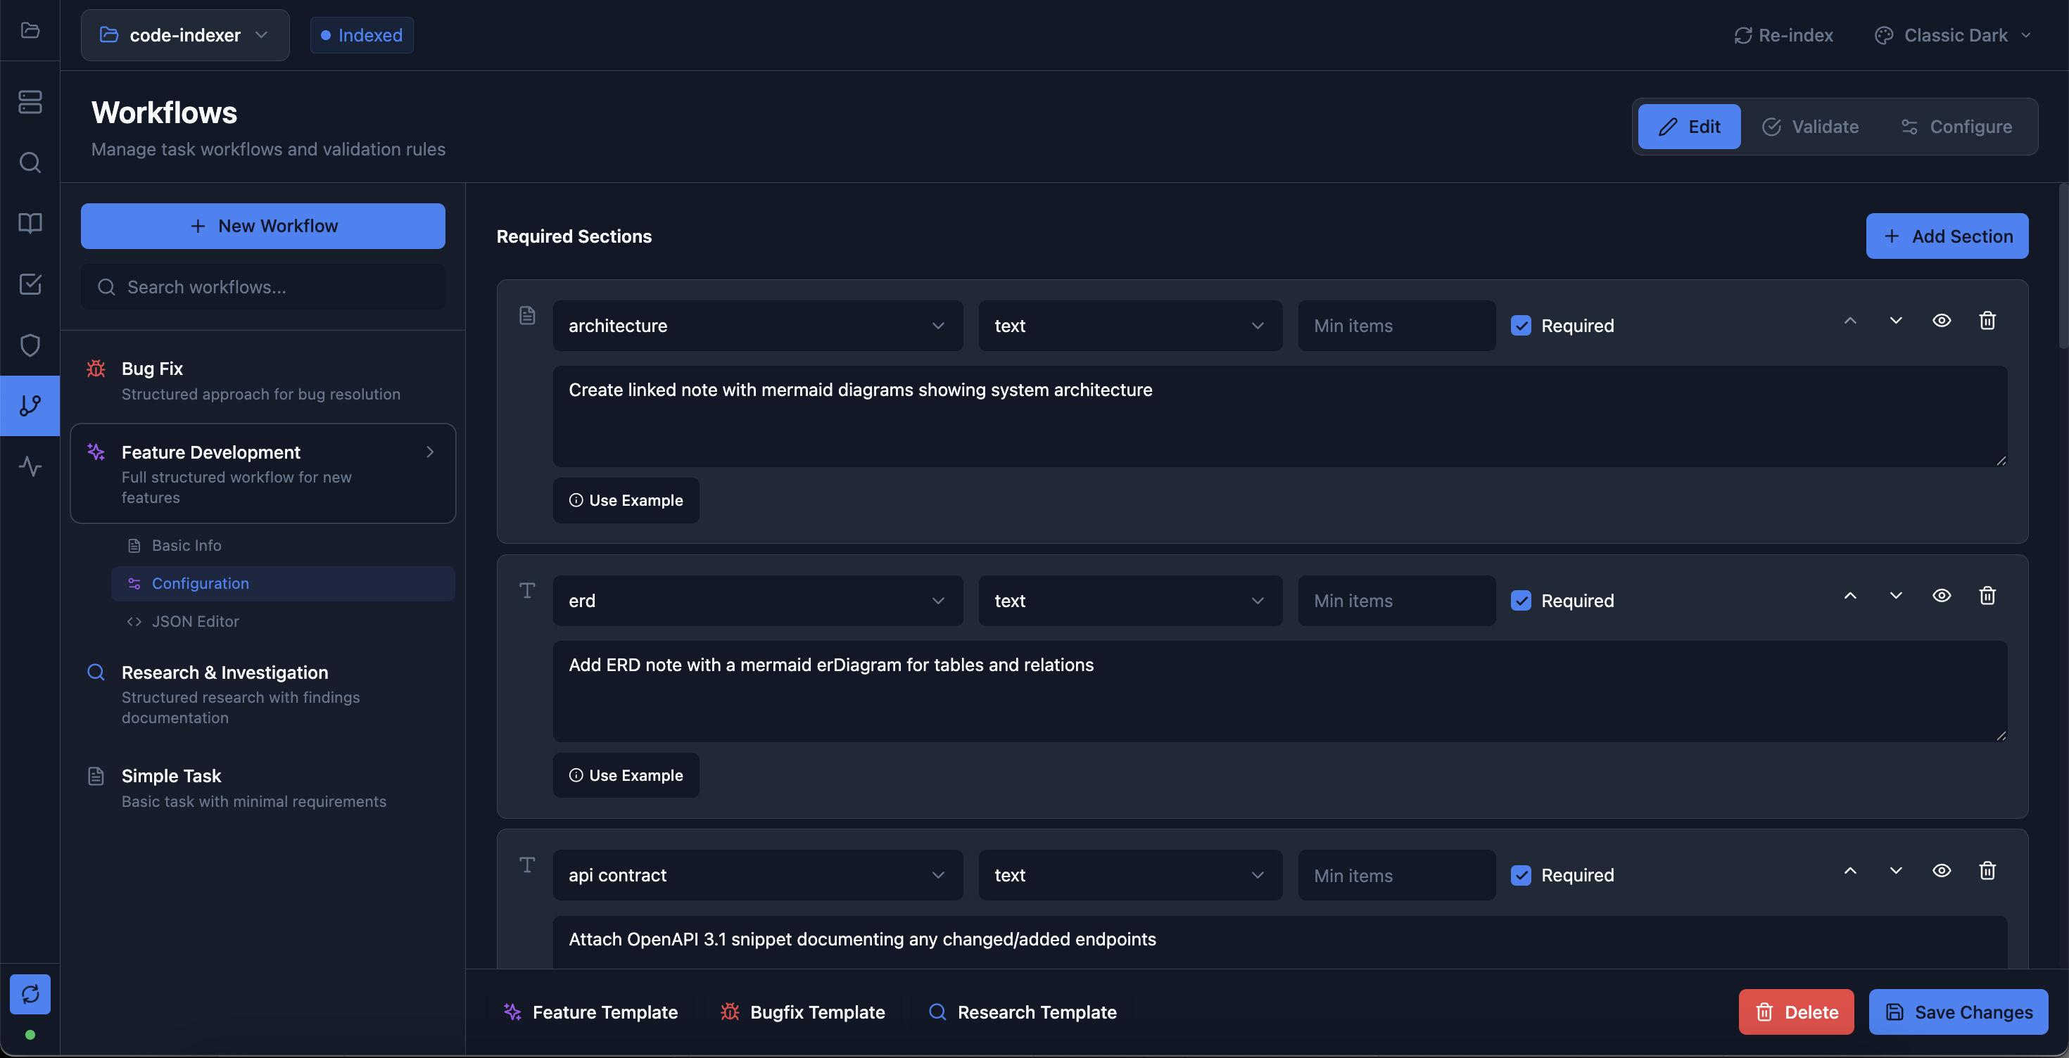Uncheck Required for the architecture section

1520,326
